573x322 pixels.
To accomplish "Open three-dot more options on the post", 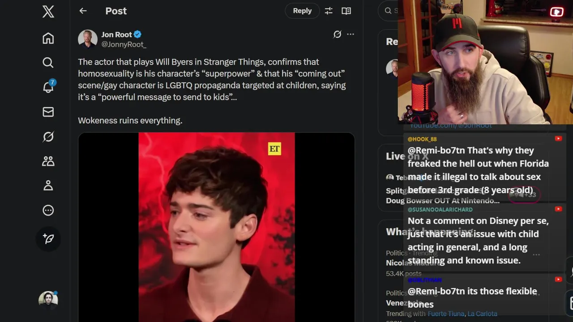I will tap(351, 34).
